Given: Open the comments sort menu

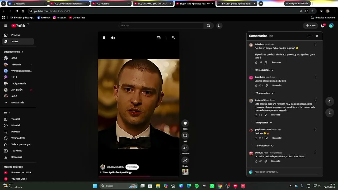Looking at the screenshot, I should [x=309, y=36].
